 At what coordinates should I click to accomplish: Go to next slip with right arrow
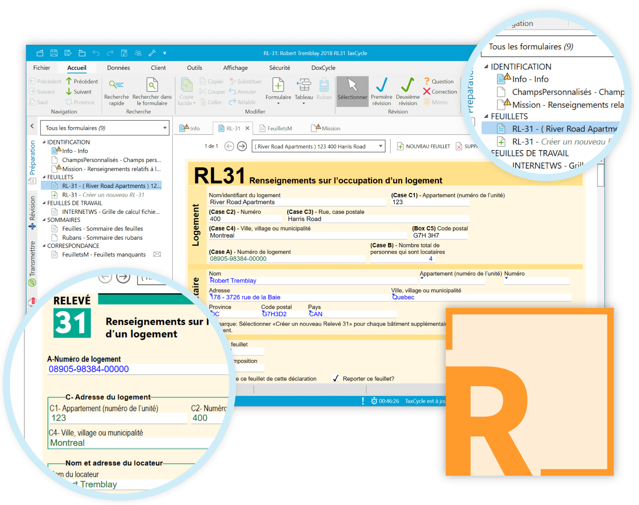(242, 146)
